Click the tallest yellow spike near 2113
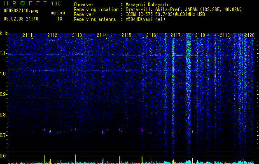259x164 pixels. (75, 159)
